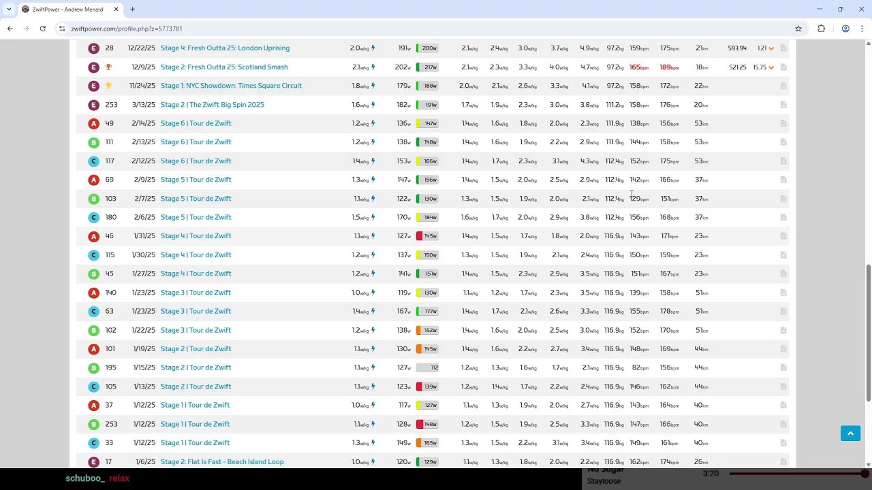Click the red 145w power badge on 1/31/25 row
This screenshot has height=490, width=872.
(427, 236)
